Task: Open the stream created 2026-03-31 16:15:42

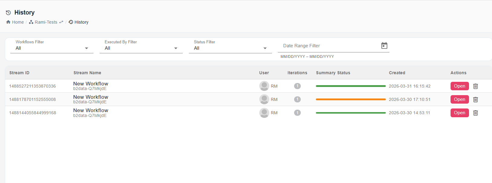Action: coord(460,86)
